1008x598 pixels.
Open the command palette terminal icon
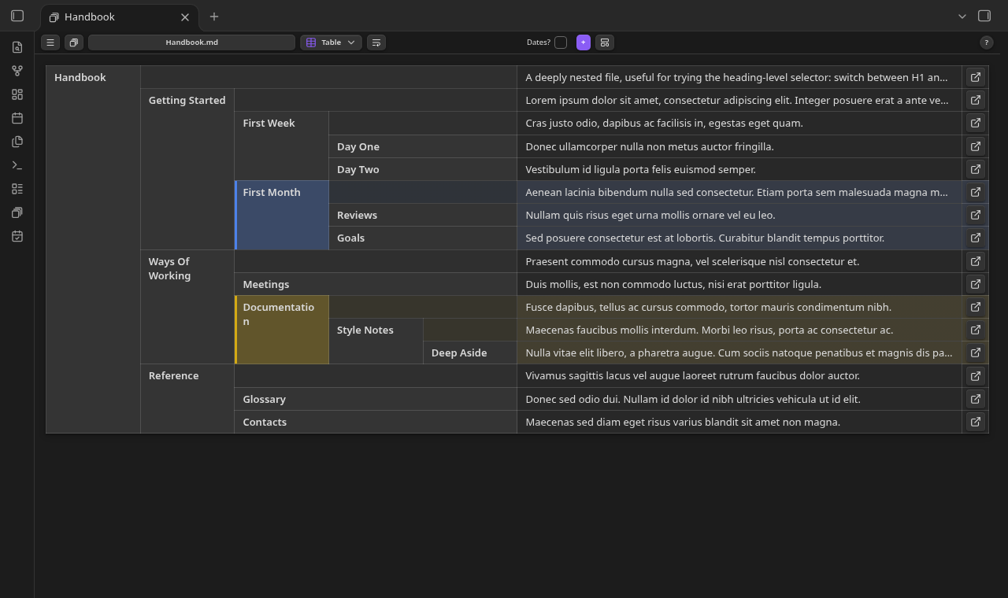[17, 165]
